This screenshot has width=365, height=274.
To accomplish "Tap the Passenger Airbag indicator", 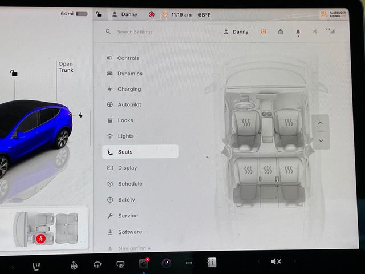I will [x=333, y=14].
